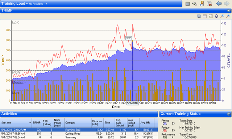Save the TRIMP chart image
This screenshot has width=232, height=139.
click(x=199, y=16)
